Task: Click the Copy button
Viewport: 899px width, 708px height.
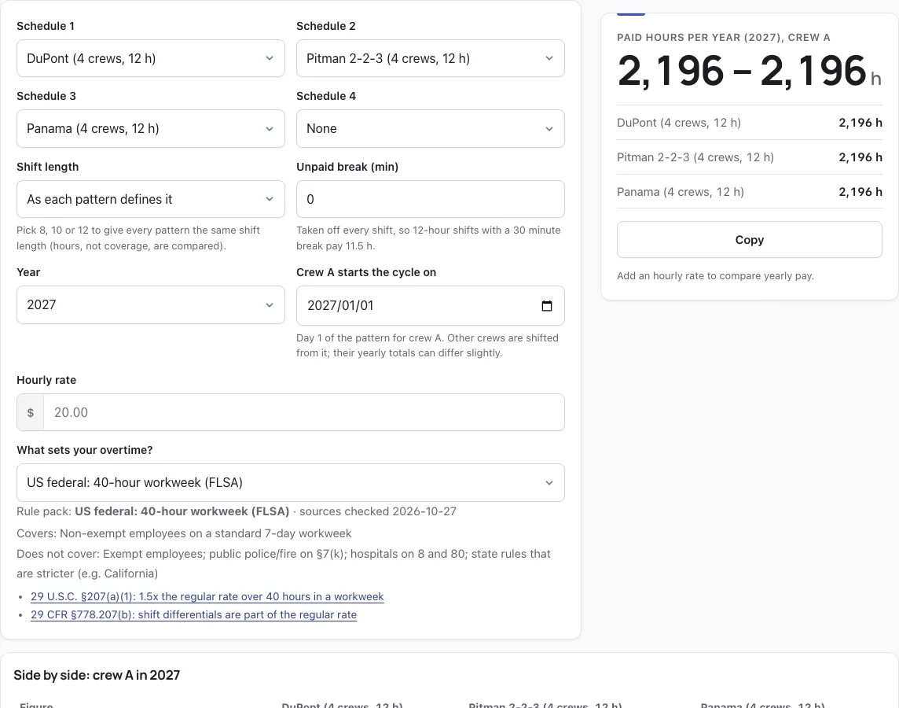Action: click(750, 240)
